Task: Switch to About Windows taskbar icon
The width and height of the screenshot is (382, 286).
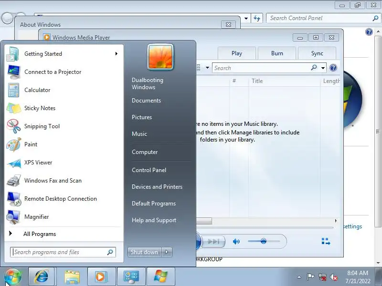Action: tap(161, 276)
